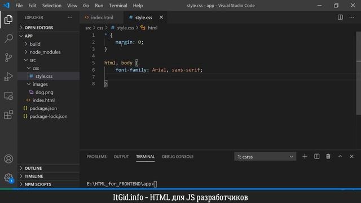Split the editor to the right
This screenshot has width=361, height=203.
[x=340, y=17]
